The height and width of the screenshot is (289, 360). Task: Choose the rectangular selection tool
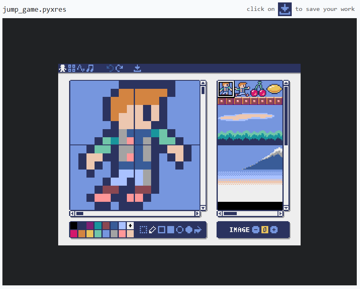click(x=143, y=230)
